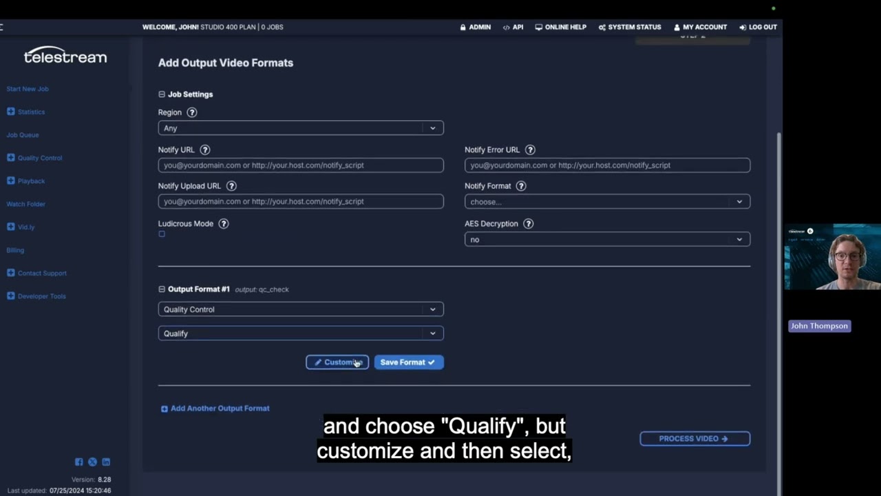Go to Job Queue in sidebar
The width and height of the screenshot is (881, 496).
[x=23, y=135]
